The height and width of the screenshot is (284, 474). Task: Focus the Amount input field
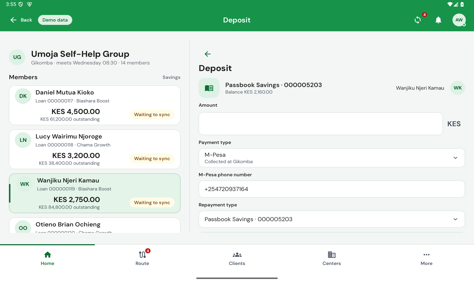[321, 124]
